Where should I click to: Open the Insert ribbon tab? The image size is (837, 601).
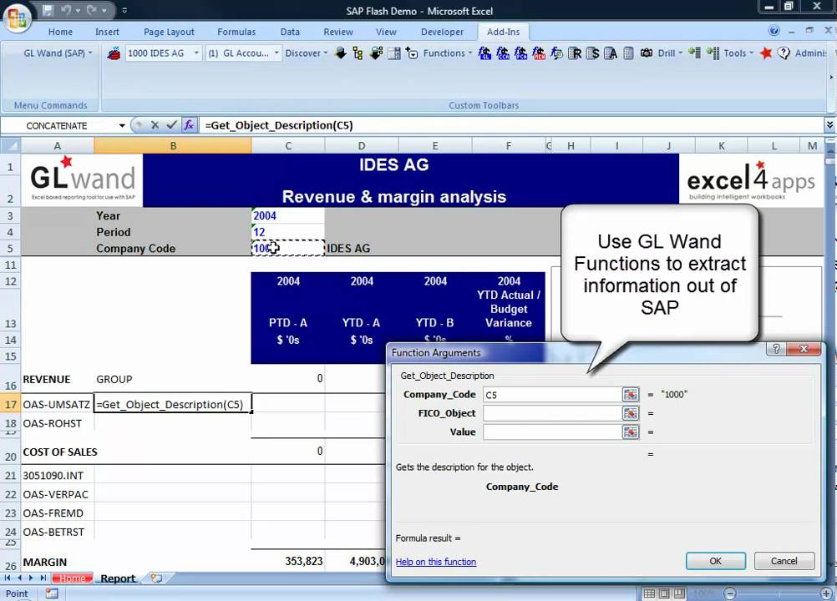107,32
